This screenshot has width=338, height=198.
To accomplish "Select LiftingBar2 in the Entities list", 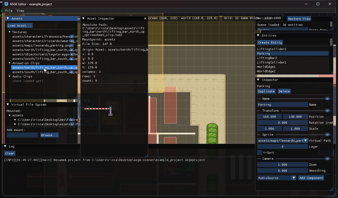I will tap(293, 58).
